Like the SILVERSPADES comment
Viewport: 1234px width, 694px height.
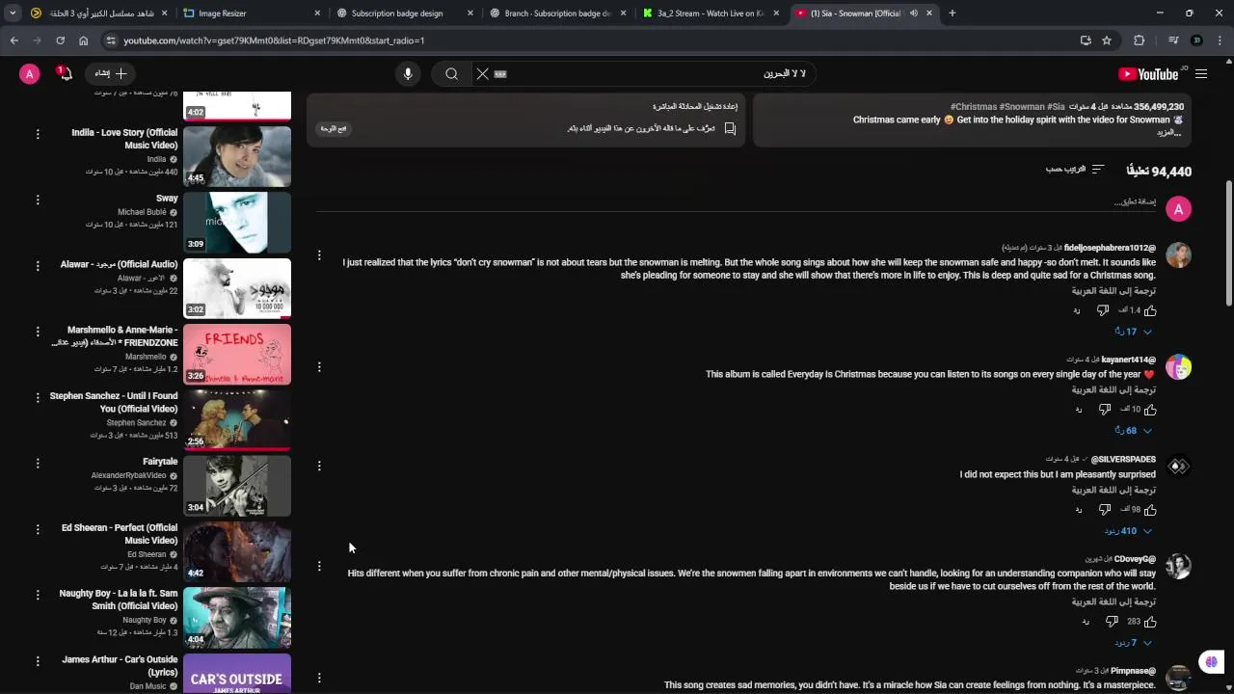coord(1149,510)
